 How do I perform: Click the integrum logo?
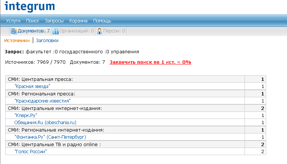(30, 6)
